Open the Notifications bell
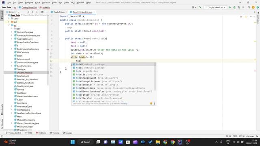 tap(258, 13)
